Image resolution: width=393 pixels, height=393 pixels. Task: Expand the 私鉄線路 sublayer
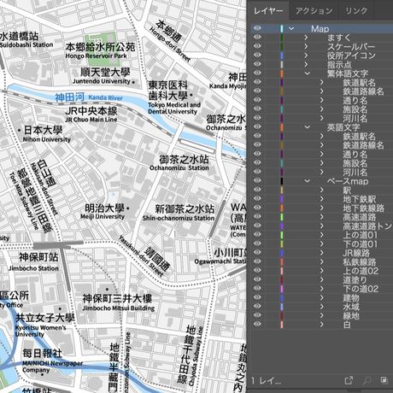tap(322, 261)
